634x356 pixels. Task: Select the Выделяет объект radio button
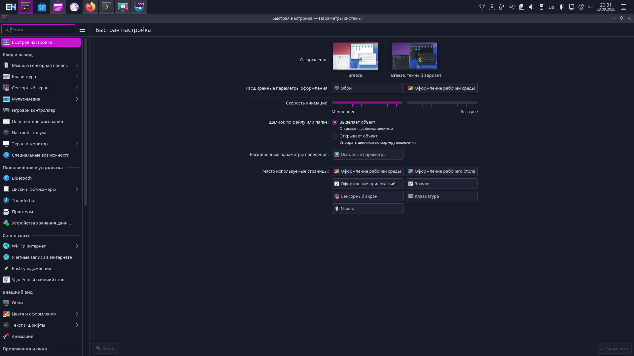[335, 122]
